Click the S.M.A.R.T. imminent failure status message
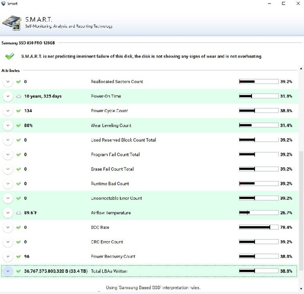This screenshot has width=304, height=294. tap(142, 56)
